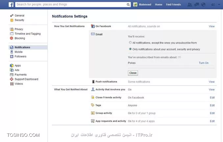Click the Ads icon in sidebar

12,70
